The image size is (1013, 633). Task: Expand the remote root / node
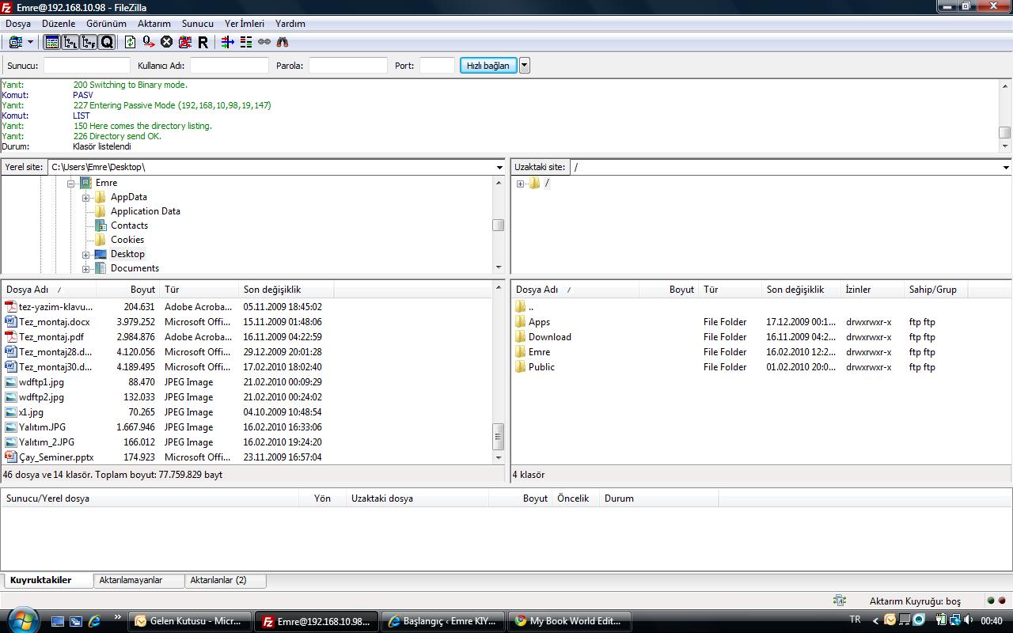click(x=520, y=184)
